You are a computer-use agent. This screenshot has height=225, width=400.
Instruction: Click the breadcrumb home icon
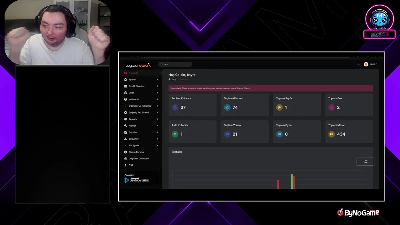(x=170, y=79)
